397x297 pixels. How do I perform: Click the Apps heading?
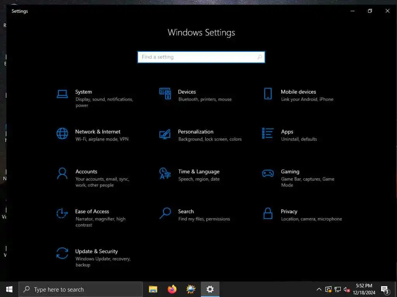(287, 131)
